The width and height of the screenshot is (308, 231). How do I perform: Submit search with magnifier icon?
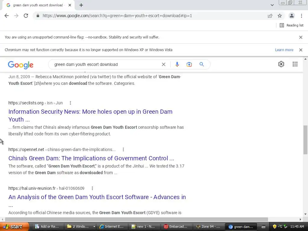point(202,64)
